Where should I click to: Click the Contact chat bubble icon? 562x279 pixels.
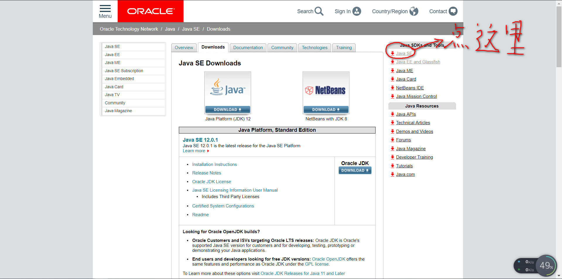pos(453,11)
